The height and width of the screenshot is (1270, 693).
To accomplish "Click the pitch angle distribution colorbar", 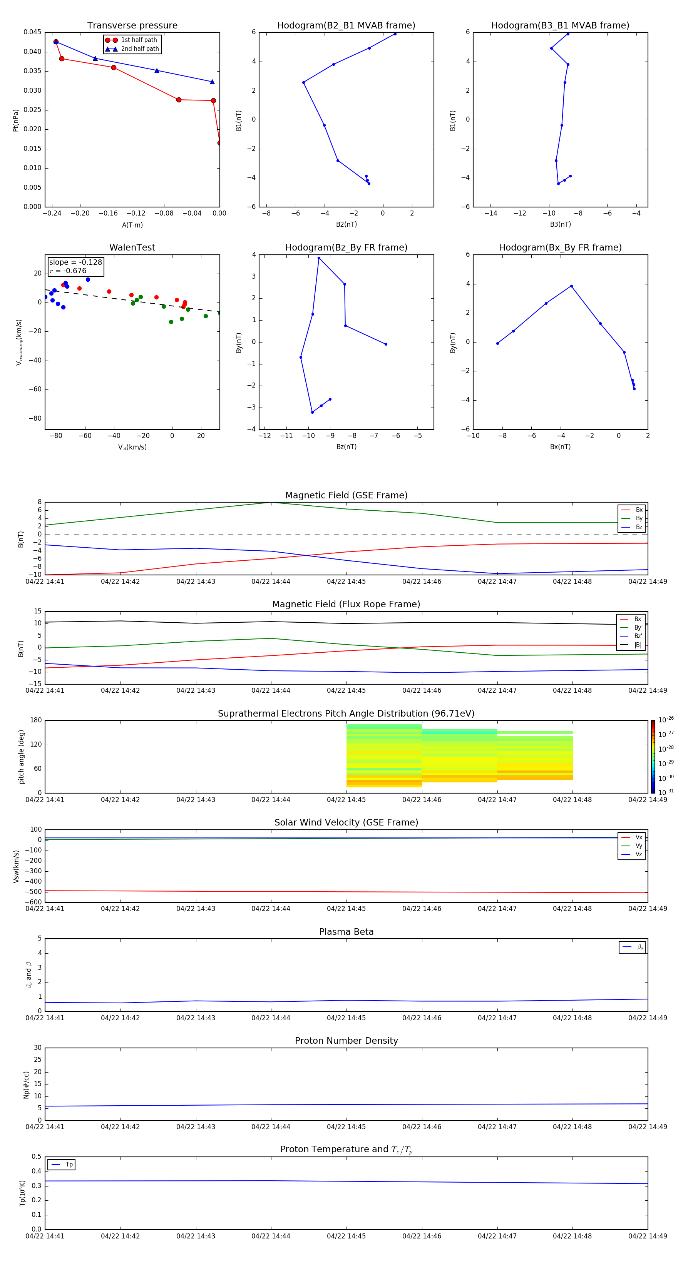I will click(x=653, y=757).
